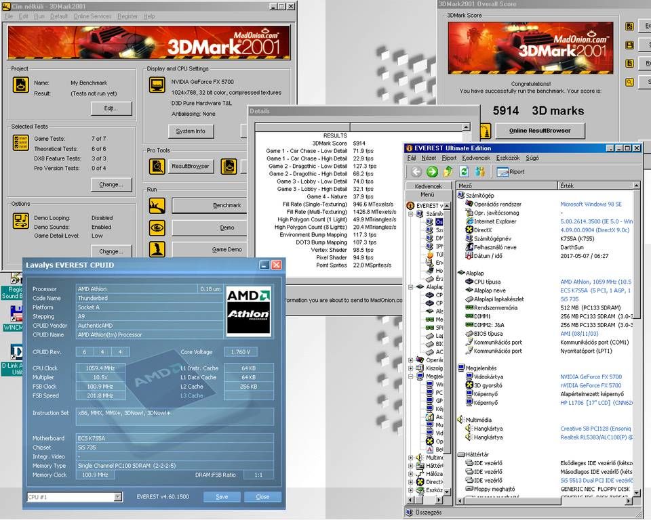Click the DirectX icon in EVEREST tree
Image resolution: width=651 pixels, height=520 pixels.
420,482
